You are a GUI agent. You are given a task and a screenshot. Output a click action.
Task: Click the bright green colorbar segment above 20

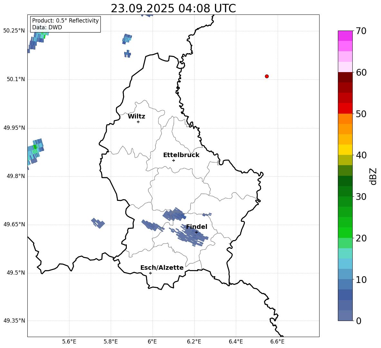click(345, 232)
